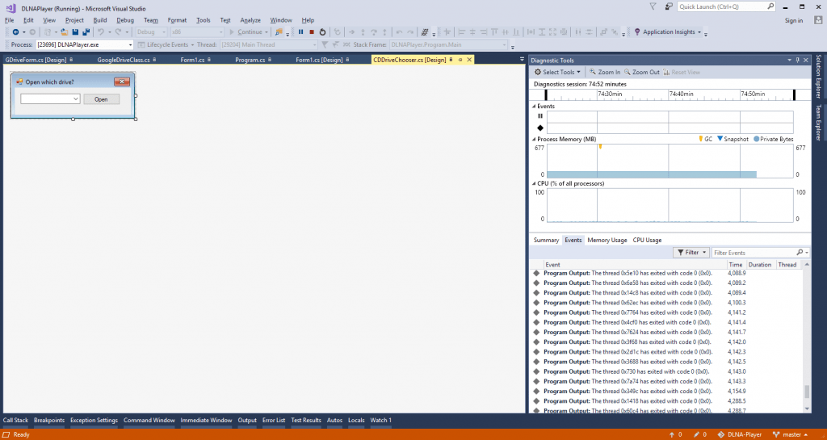Viewport: 827px width, 440px height.
Task: Open the Debug menu
Action: point(124,19)
